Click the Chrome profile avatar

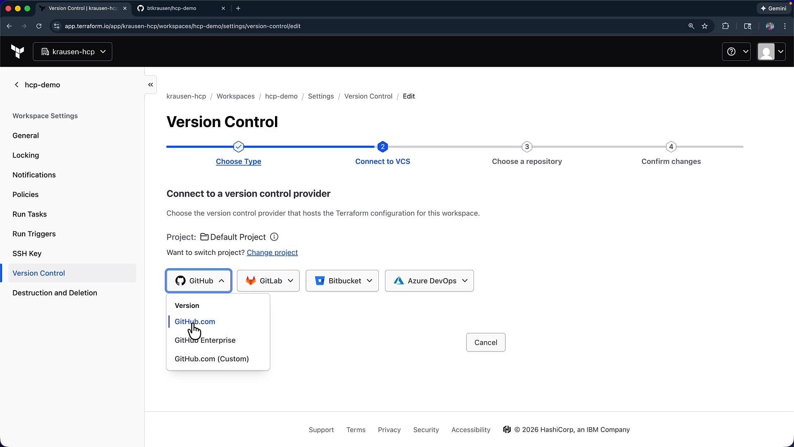[770, 26]
